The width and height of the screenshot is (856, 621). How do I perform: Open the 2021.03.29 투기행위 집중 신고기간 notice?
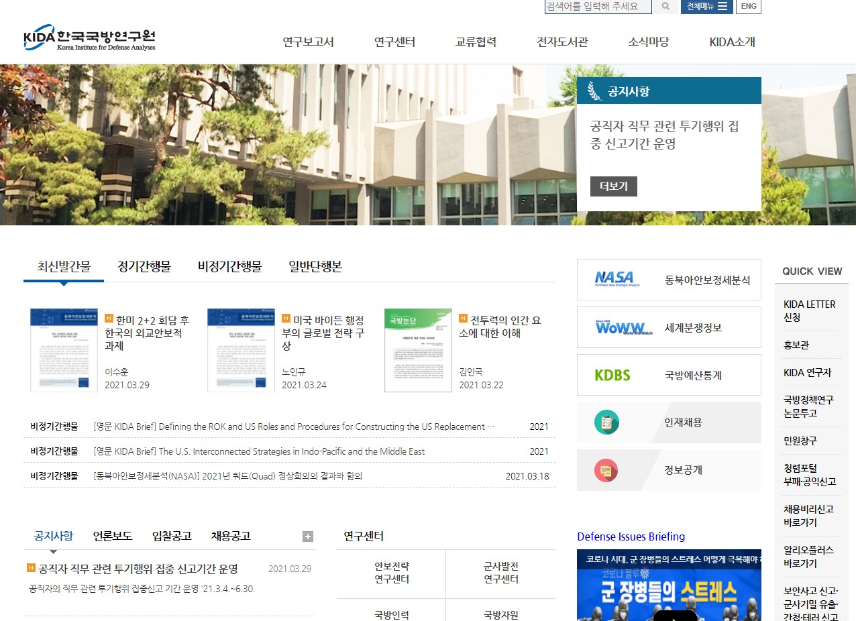coord(138,569)
